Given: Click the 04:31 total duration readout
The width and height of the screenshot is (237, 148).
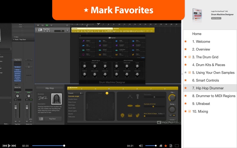Looking at the screenshot, I should [130, 146].
